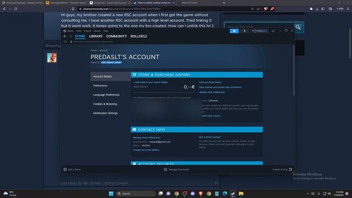This screenshot has width=352, height=198.
Task: Click the browser back button
Action: tap(4, 9)
